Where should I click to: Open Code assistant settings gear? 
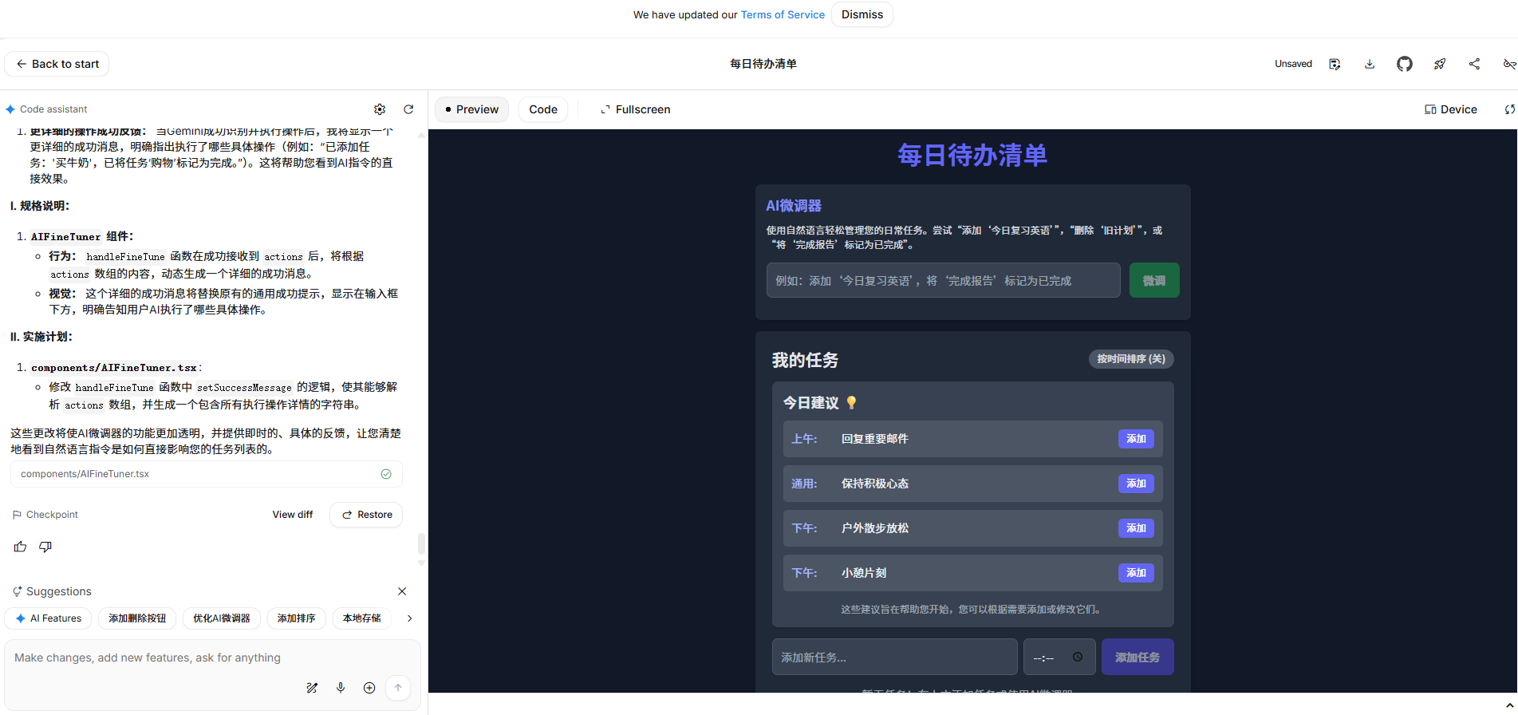pyautogui.click(x=380, y=109)
